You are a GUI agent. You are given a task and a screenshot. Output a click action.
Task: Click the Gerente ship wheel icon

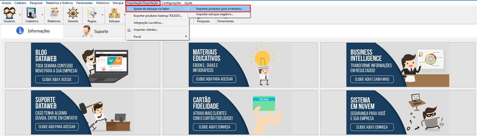click(73, 13)
